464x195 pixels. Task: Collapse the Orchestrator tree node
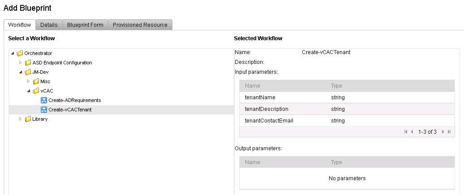13,54
